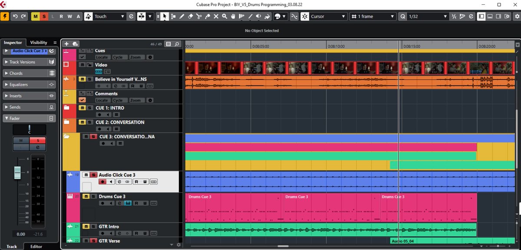Screen dimensions: 521x250
Task: Enable record arm on GTR Intro track
Action: tap(102, 233)
